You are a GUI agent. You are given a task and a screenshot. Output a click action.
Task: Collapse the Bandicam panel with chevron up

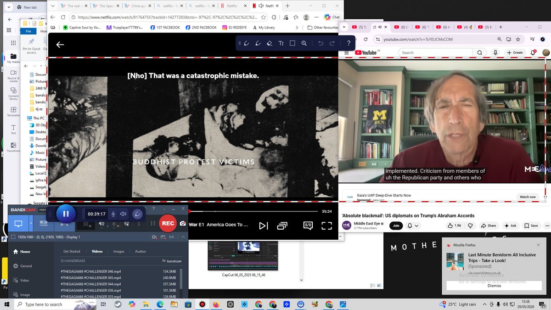point(183,237)
